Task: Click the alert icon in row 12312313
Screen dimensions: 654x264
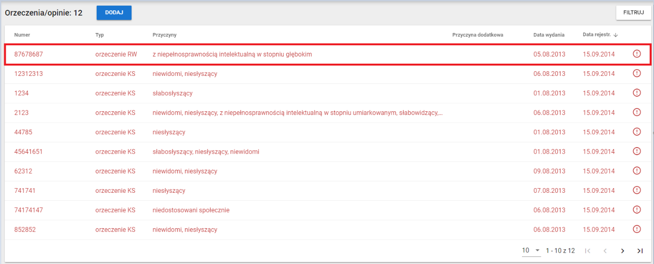Action: [x=637, y=74]
